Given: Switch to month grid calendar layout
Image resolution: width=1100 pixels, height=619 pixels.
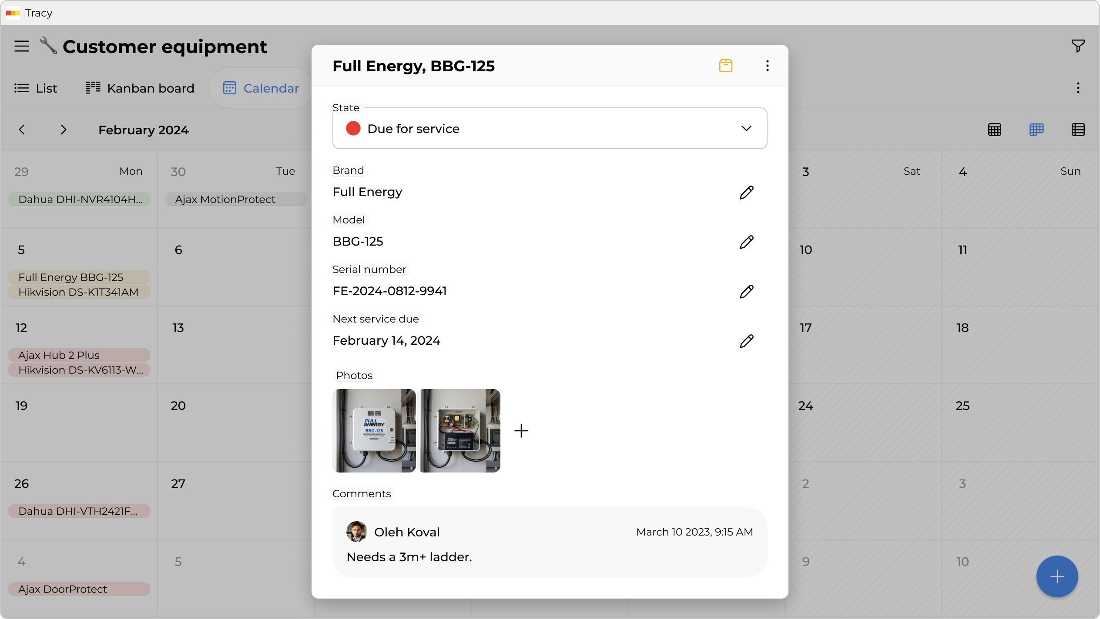Looking at the screenshot, I should (x=994, y=130).
